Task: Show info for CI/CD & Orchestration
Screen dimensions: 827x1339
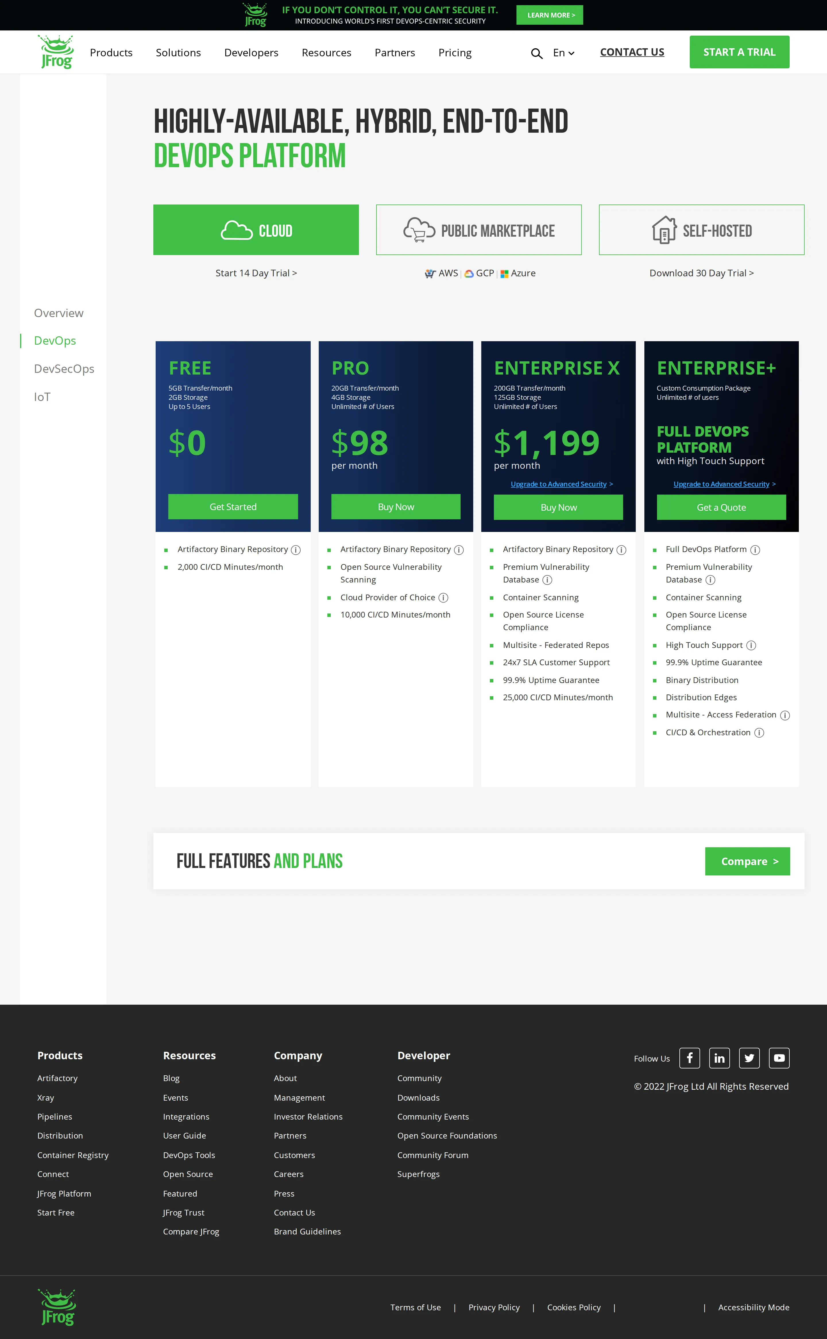Action: 759,732
